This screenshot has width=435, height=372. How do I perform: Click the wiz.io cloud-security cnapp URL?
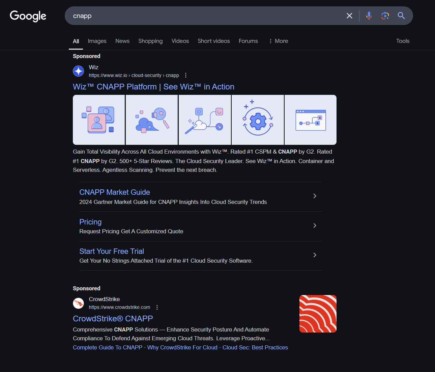pos(134,75)
